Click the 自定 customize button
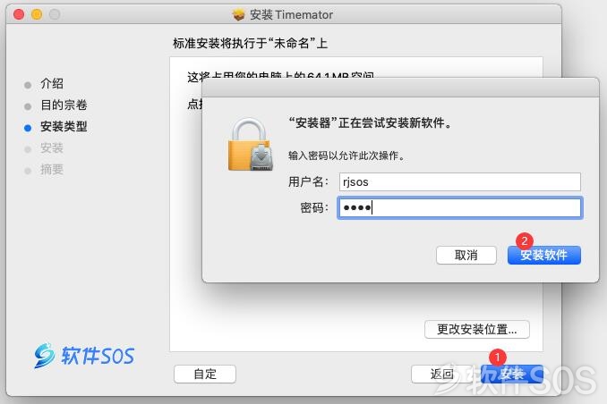Viewport: 607px width, 404px height. (x=205, y=374)
